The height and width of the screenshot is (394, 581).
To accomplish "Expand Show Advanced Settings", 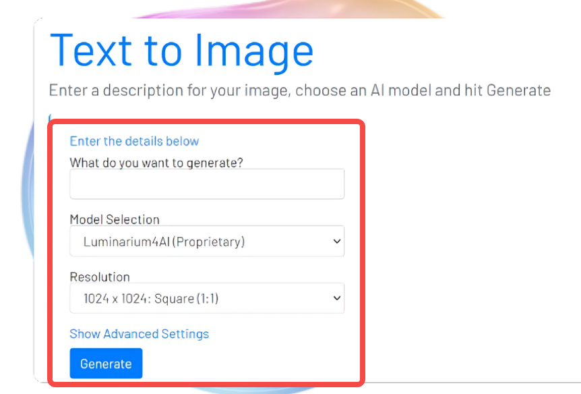I will (x=139, y=334).
